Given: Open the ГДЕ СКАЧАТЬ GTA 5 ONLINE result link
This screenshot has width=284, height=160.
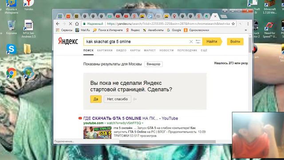Looking at the screenshot, I should (130, 118).
